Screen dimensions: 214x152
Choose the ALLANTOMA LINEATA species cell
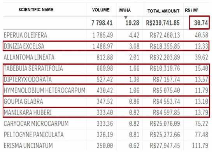pos(29,57)
